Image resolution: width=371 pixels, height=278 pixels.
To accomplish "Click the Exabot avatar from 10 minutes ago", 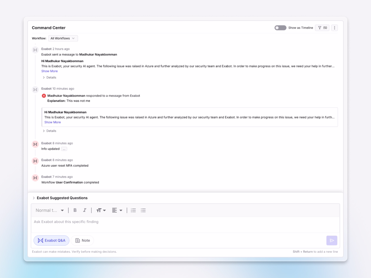I will 35,90.
